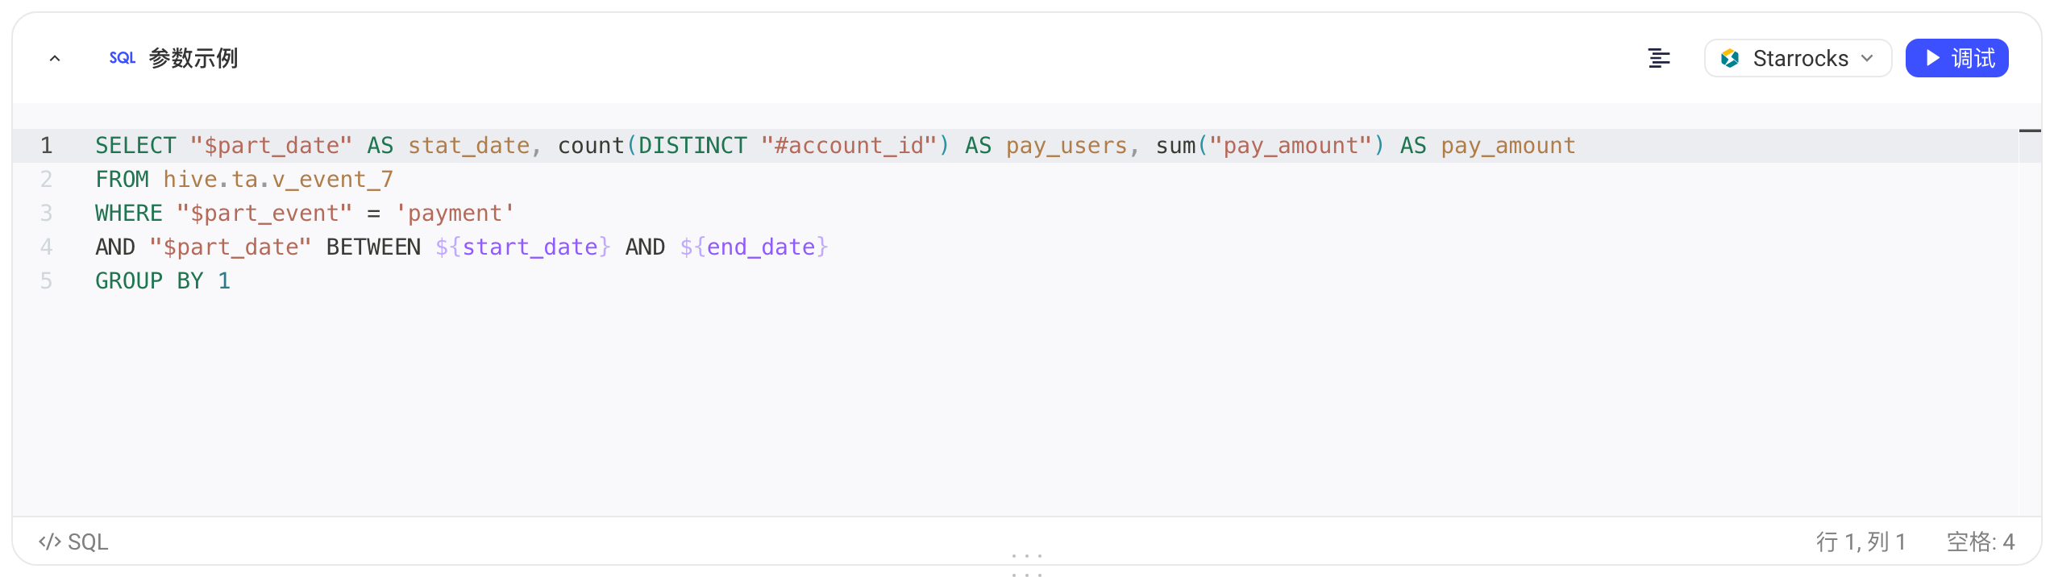Format the SQL code using align icon
This screenshot has width=2054, height=577.
1659,58
